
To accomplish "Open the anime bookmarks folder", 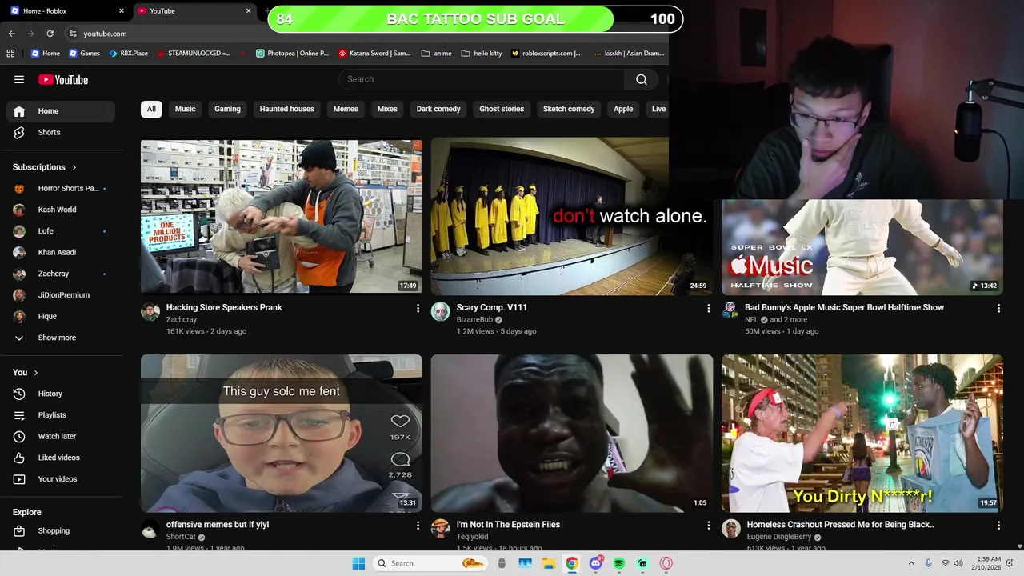I will (x=436, y=54).
